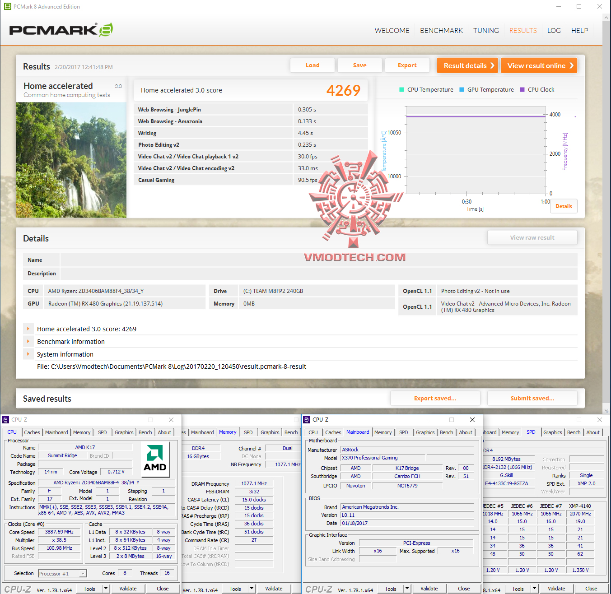Click the down arrow of the PCMark scrollbar
Screen dimensions: 611x594
(x=606, y=410)
